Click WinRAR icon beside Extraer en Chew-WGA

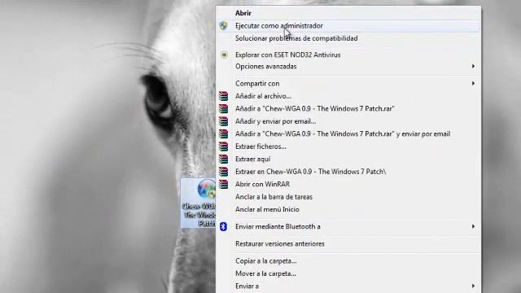224,172
